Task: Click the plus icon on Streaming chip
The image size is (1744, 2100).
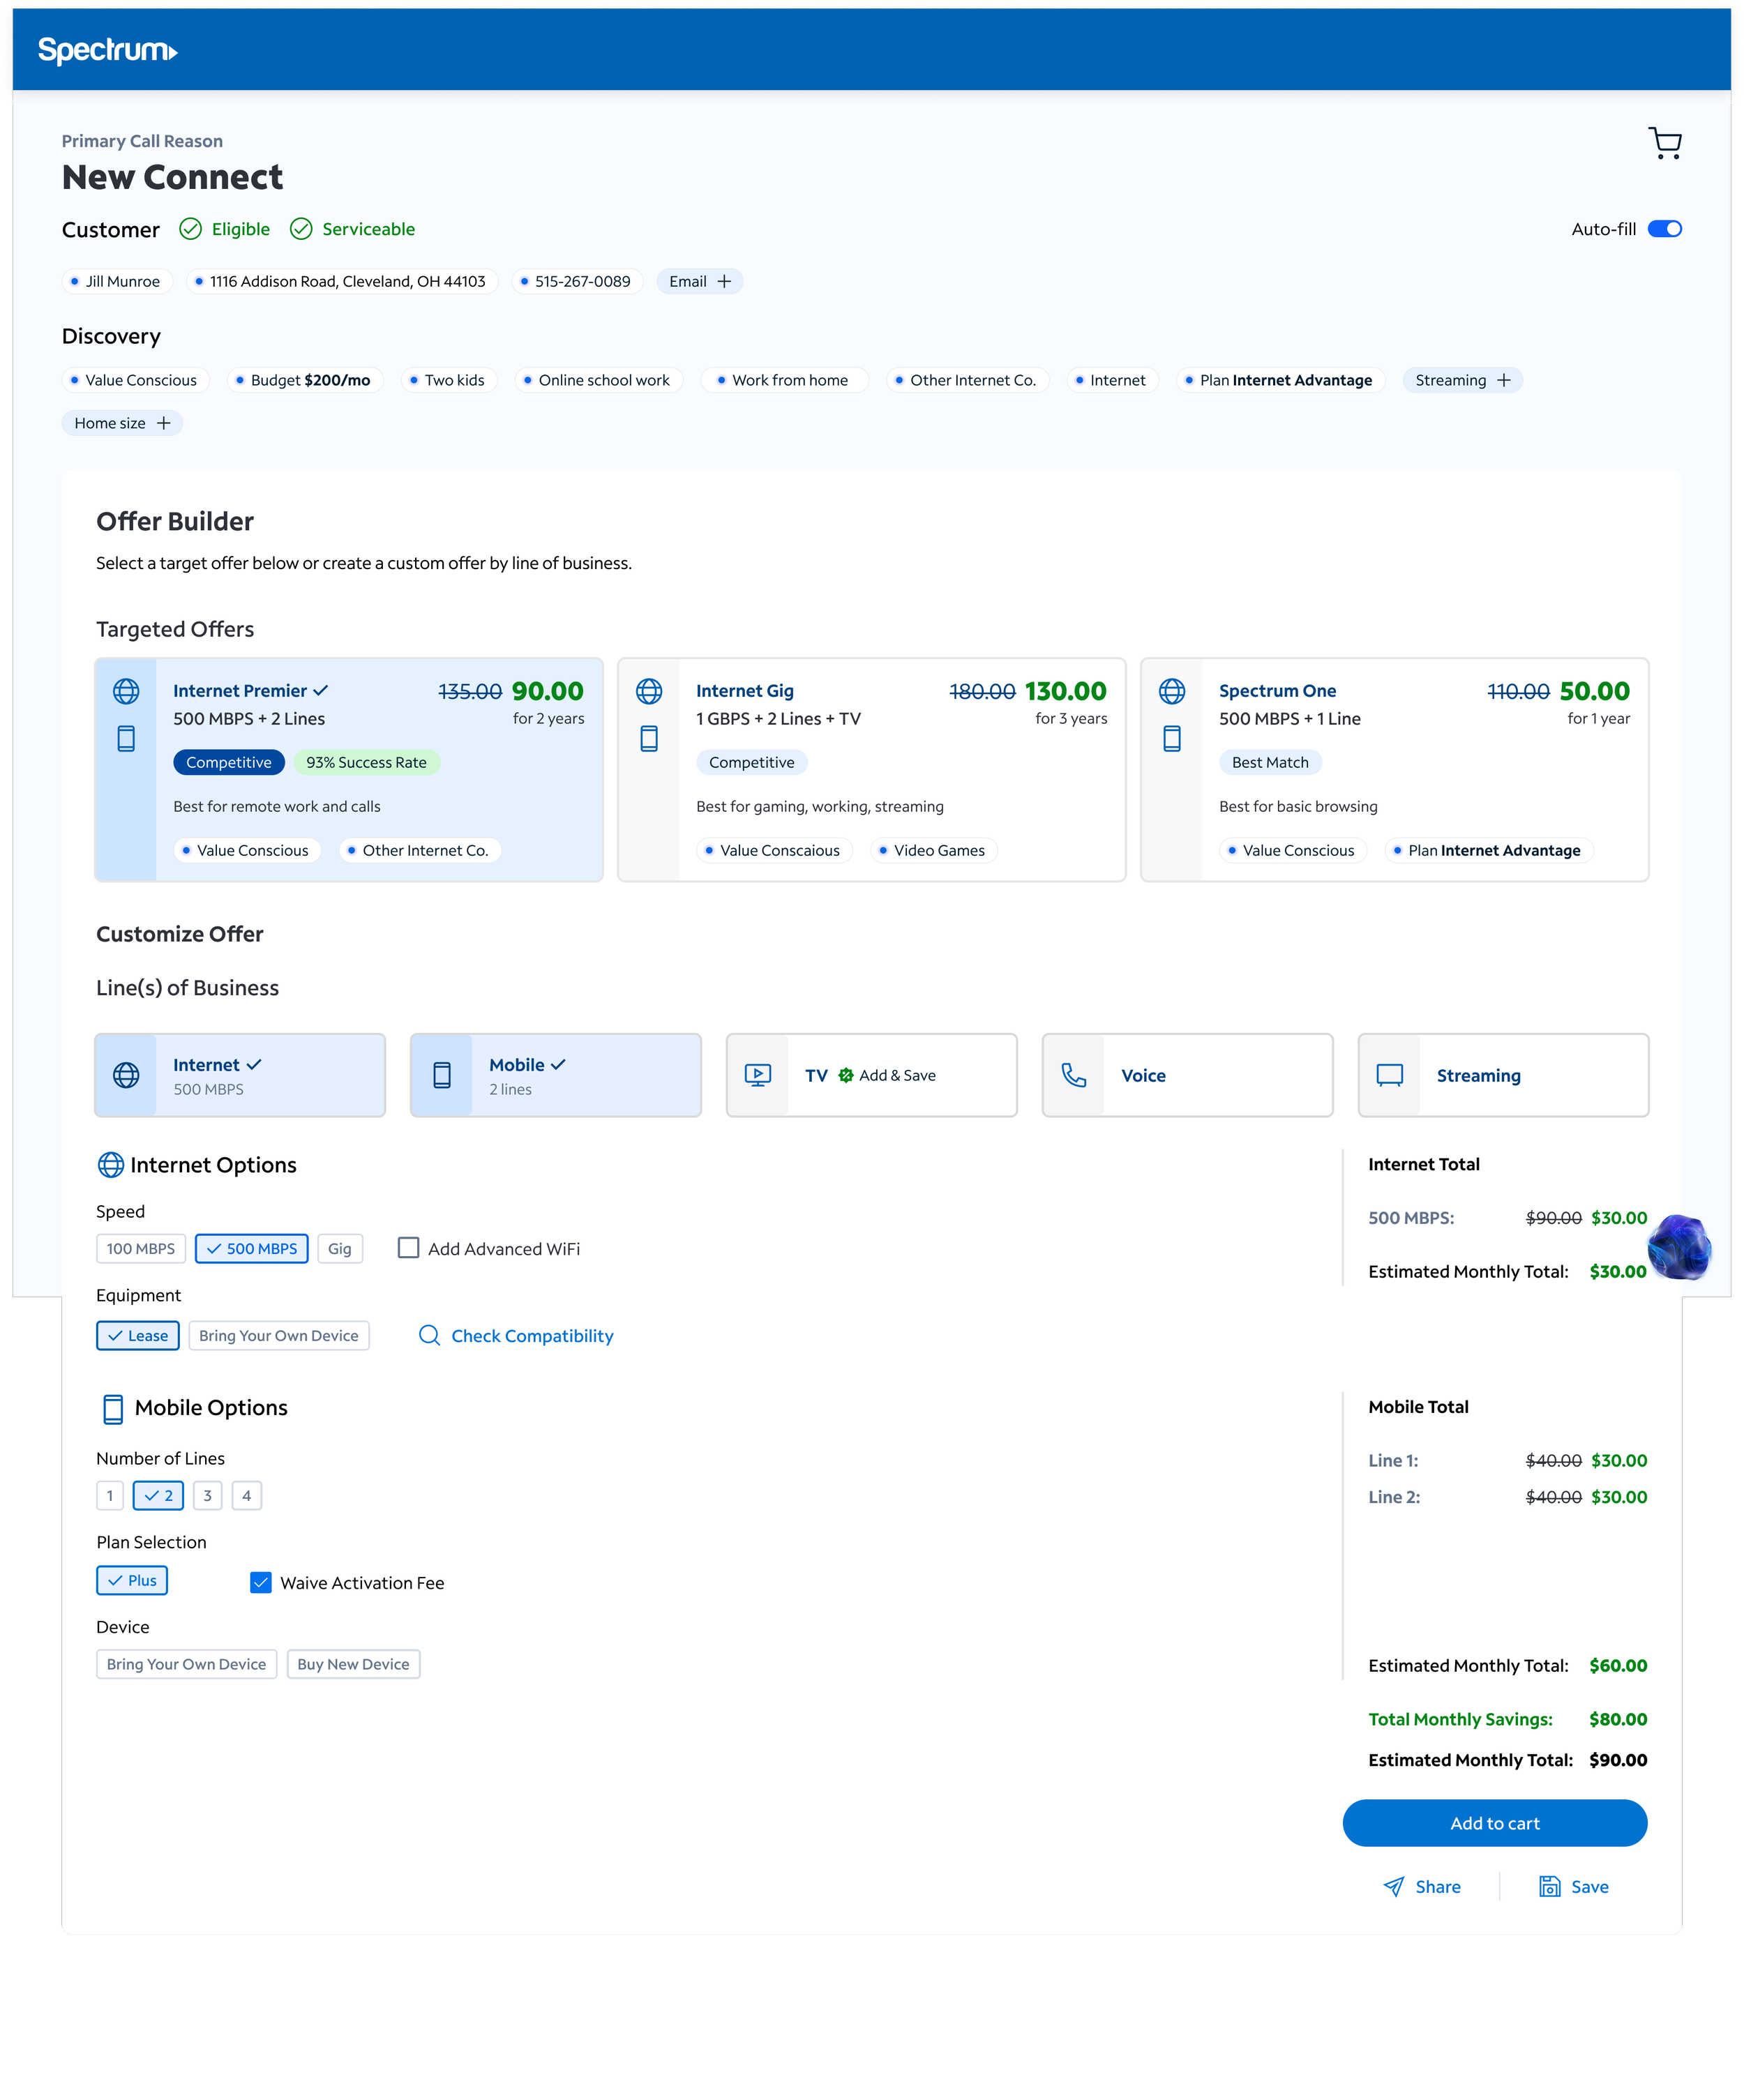Action: 1504,380
